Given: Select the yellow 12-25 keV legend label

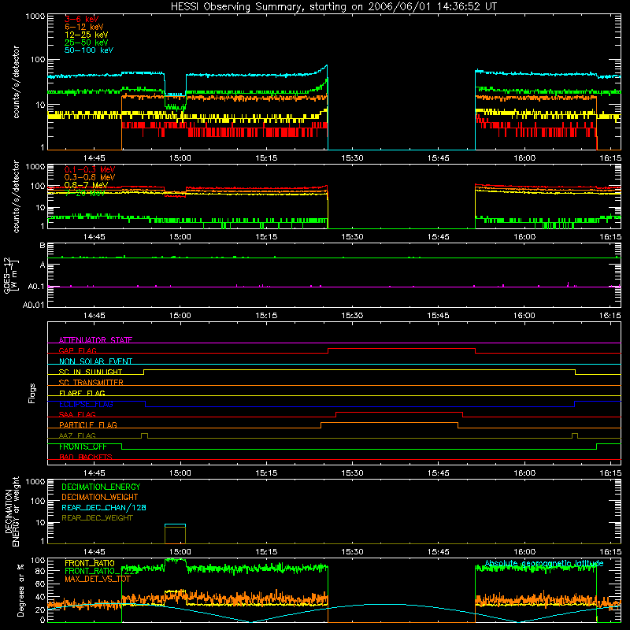Looking at the screenshot, I should (x=87, y=35).
